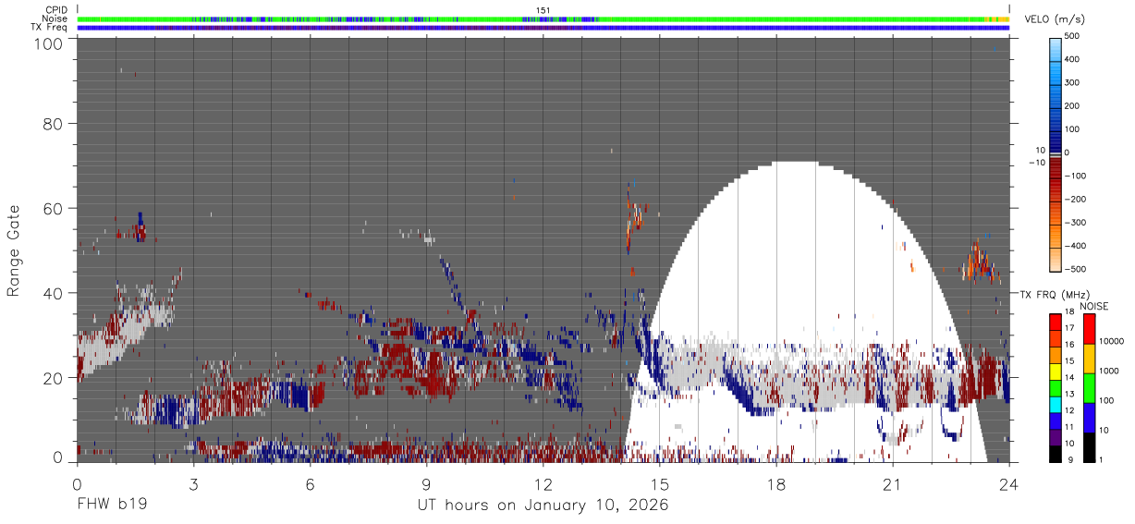The width and height of the screenshot is (1135, 524).
Task: Click the CPID value 151
Action: (543, 10)
